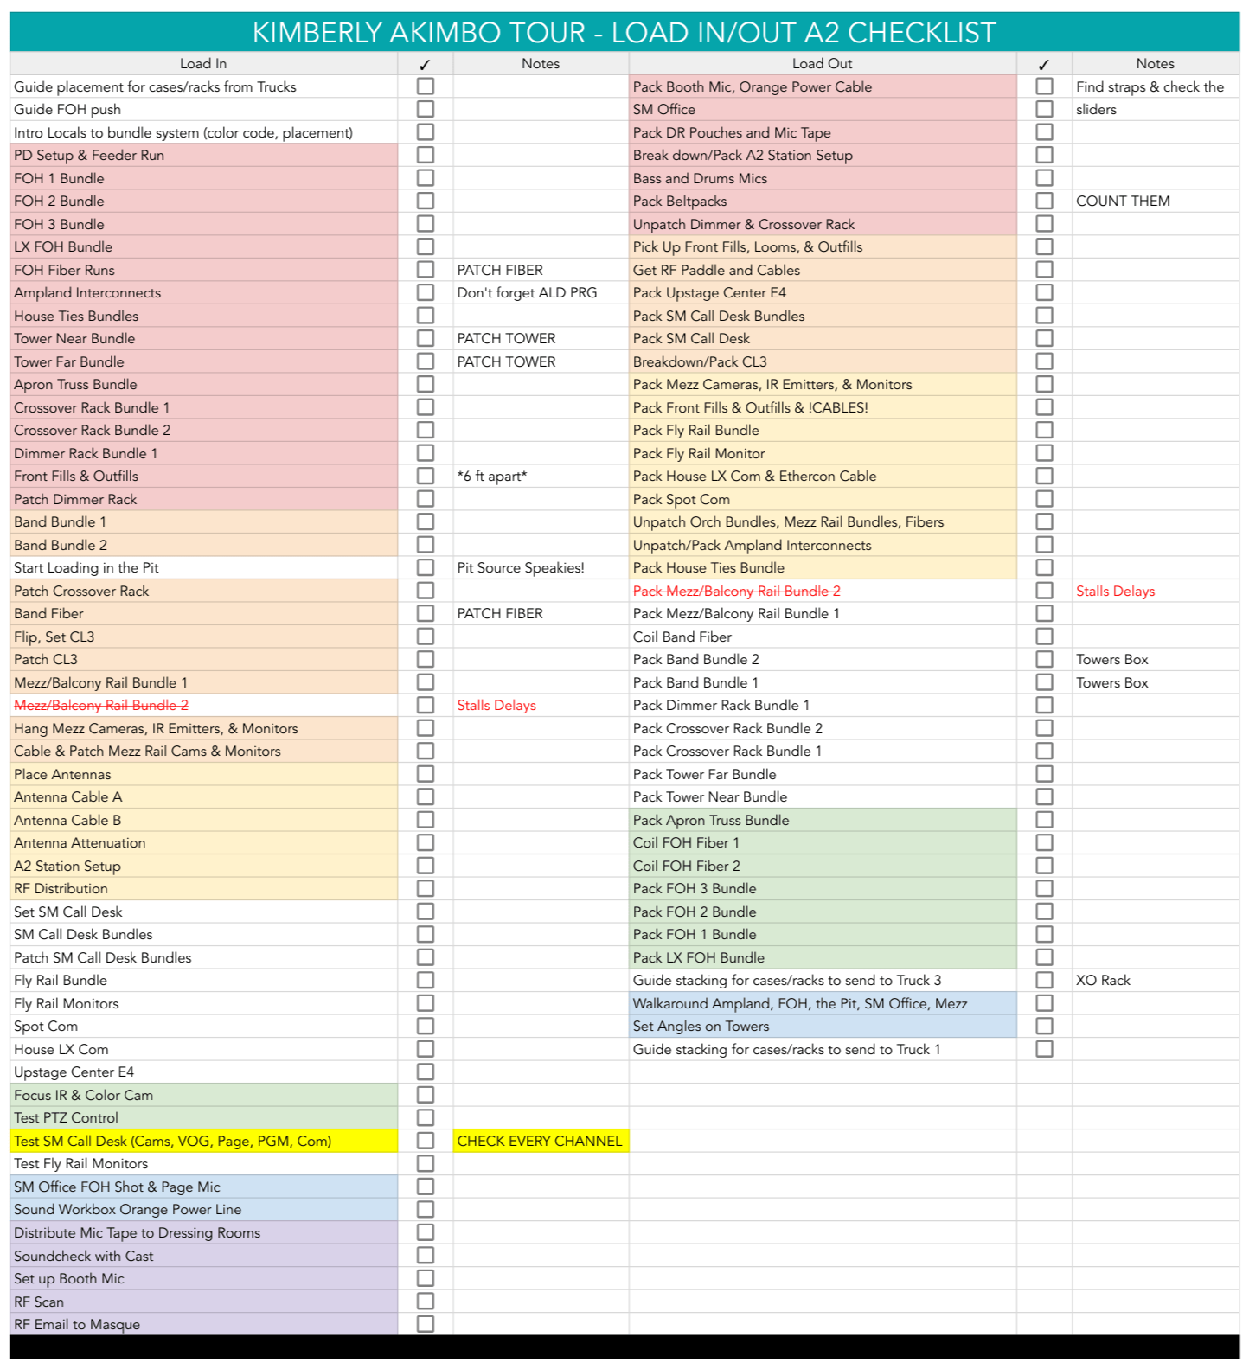
Task: Select the *6 ft apart* note
Action: click(x=541, y=476)
